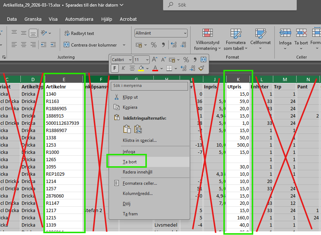Click the scissors Klipp ut icon

tap(117, 97)
